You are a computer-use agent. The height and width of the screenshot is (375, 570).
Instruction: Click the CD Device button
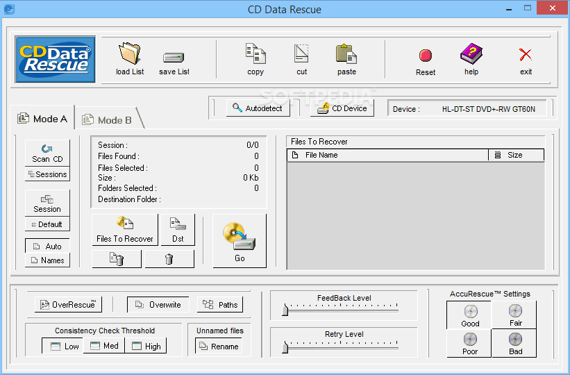point(342,108)
